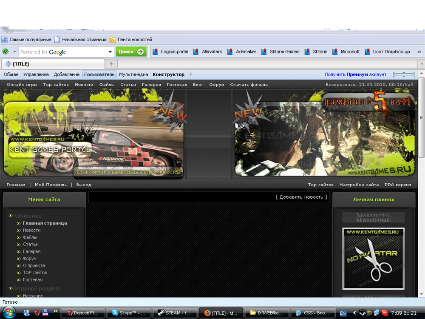425x319 pixels.
Task: Open the Мультимедиа admin menu
Action: pos(133,74)
